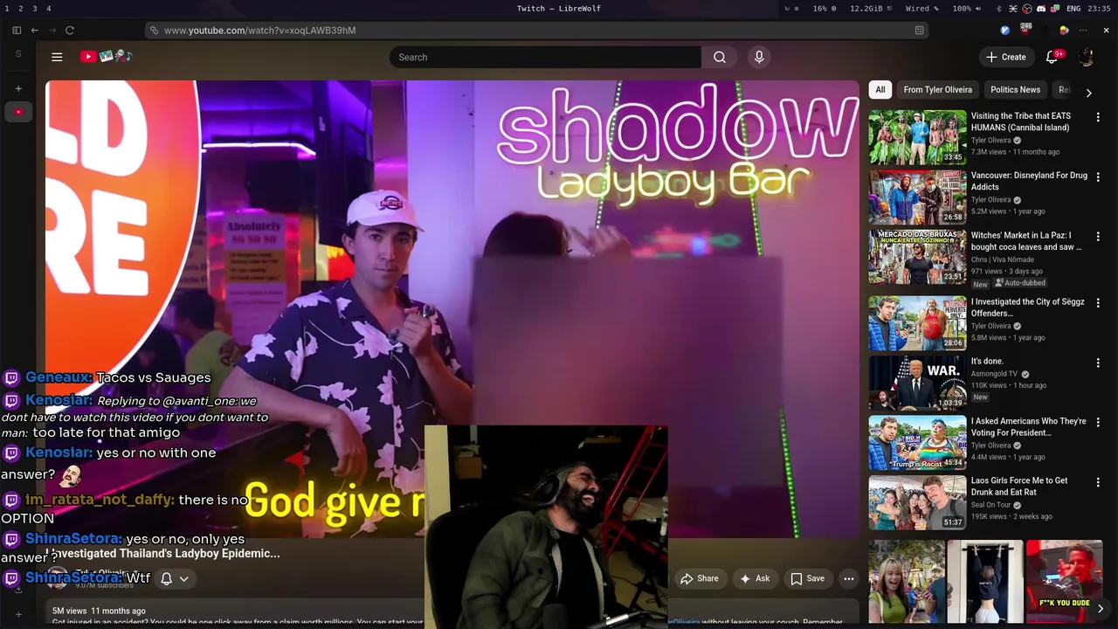Open options for 'Laos Girls Force Me to Get Drunk'

[1098, 481]
